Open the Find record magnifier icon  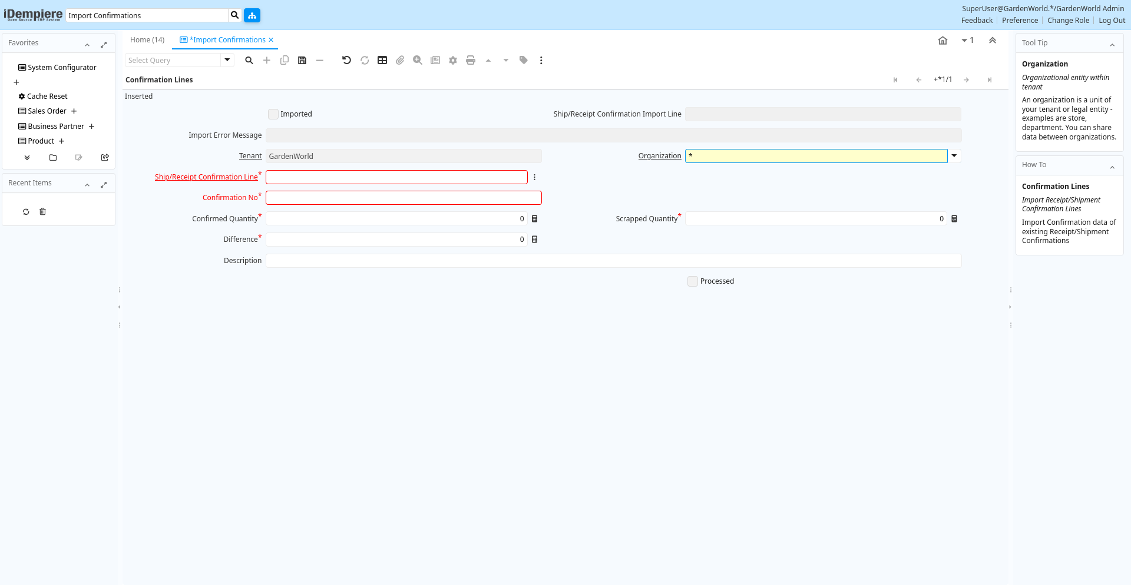[x=249, y=60]
